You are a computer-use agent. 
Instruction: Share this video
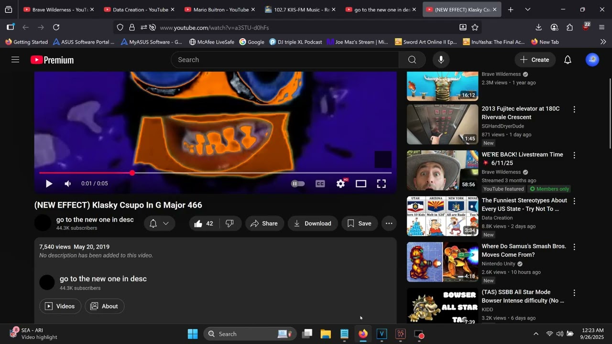[264, 224]
